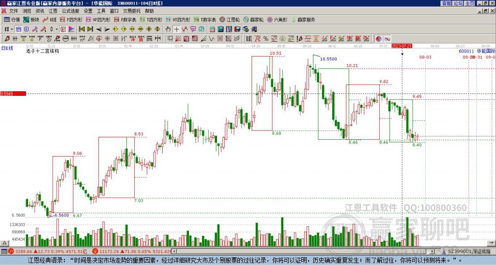This screenshot has height=265, width=496.
Task: Jump to first bar arrow icon
Action: click(x=81, y=29)
